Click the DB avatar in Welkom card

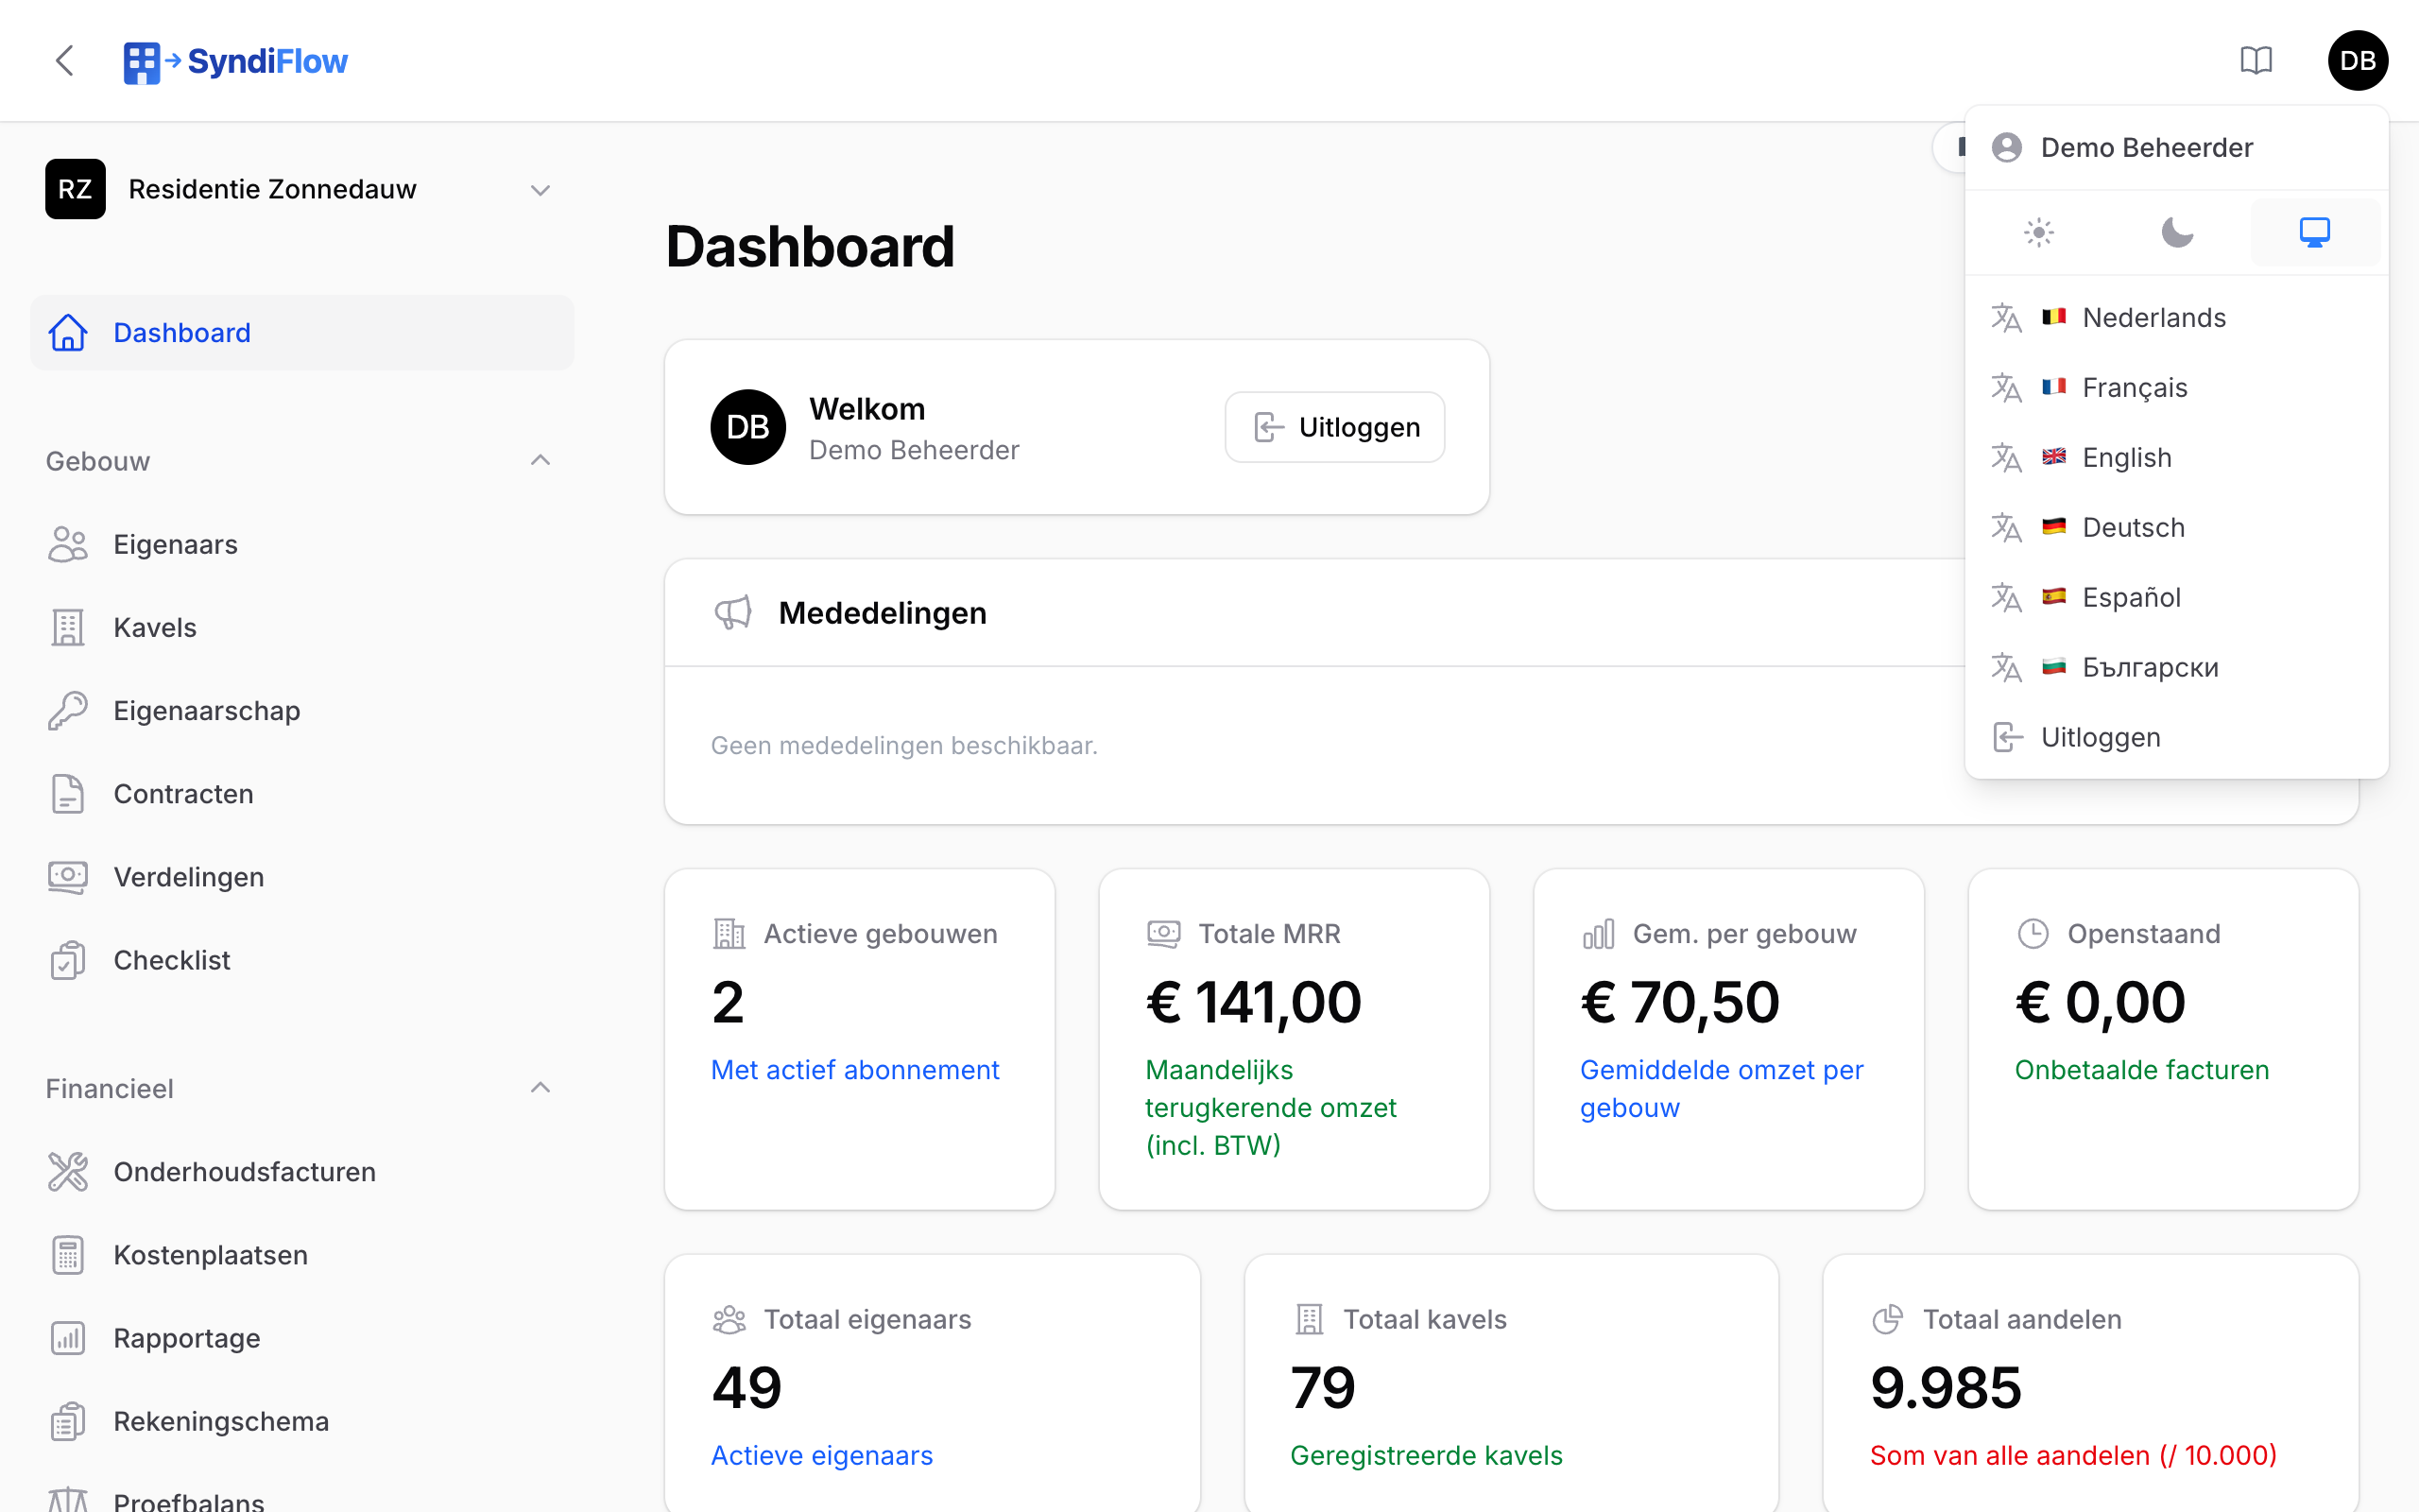747,427
